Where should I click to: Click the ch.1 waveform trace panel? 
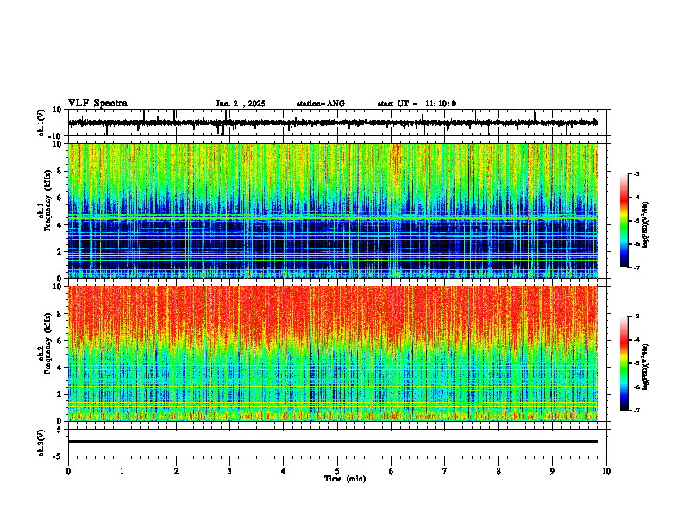[x=339, y=123]
